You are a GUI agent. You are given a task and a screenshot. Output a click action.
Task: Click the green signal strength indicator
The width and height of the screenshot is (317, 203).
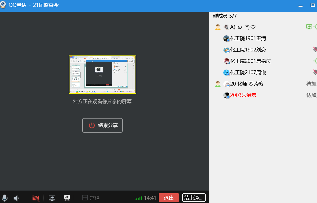(138, 198)
